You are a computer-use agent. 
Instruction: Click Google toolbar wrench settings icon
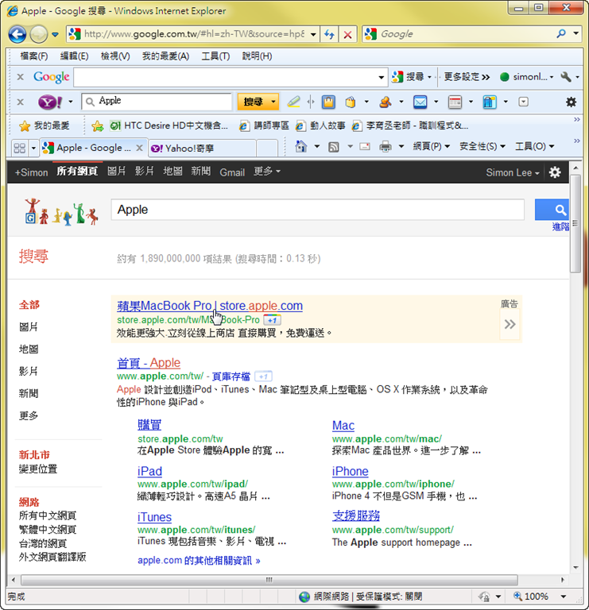566,77
